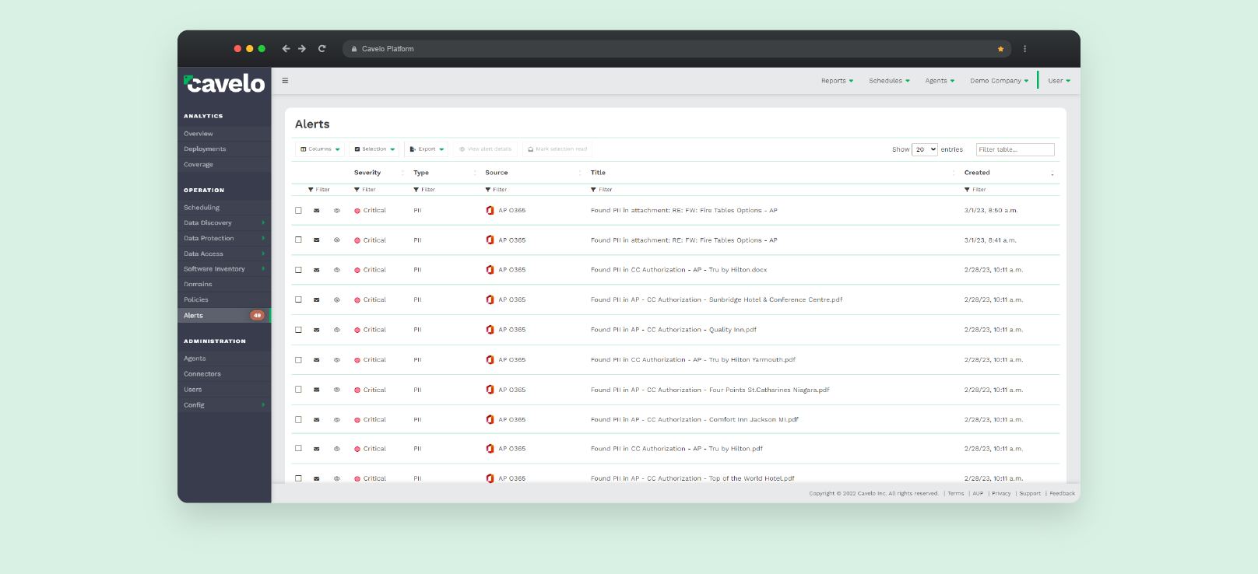Click the browser back arrow
This screenshot has width=1258, height=574.
pyautogui.click(x=286, y=48)
